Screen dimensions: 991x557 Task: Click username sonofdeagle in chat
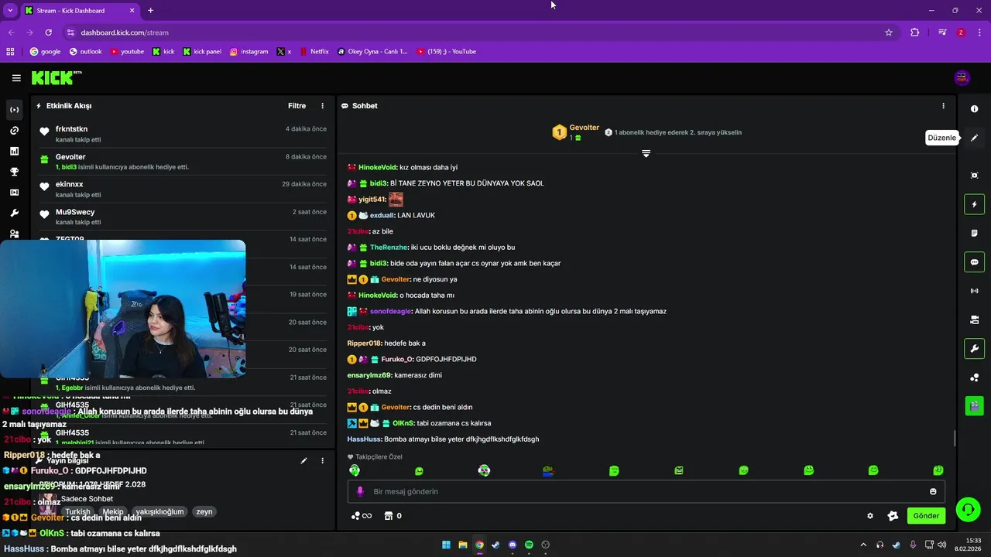point(390,311)
